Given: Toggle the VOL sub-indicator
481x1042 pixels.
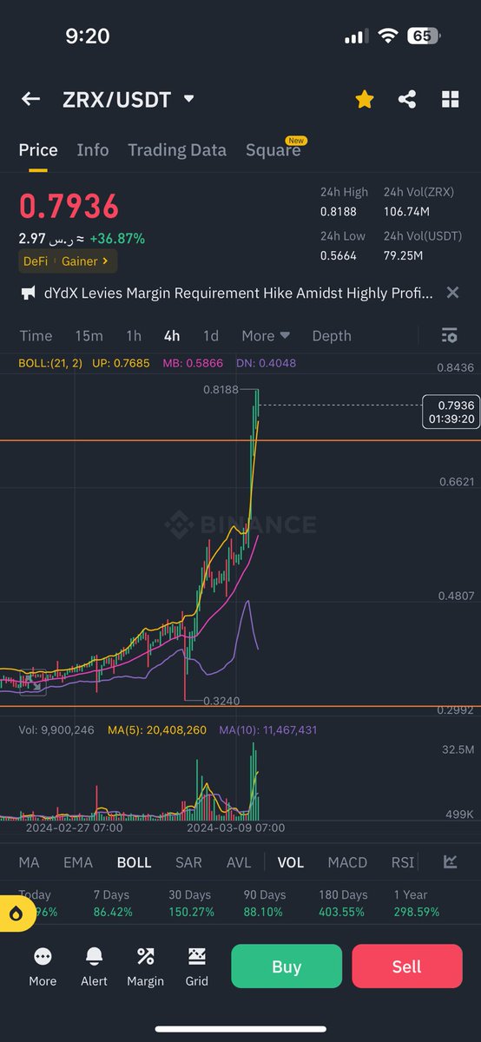Looking at the screenshot, I should (291, 862).
